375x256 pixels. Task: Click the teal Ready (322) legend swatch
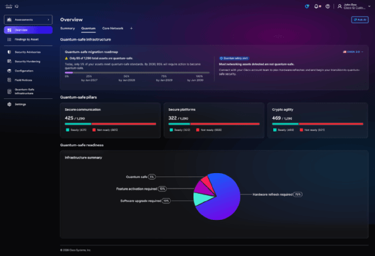click(x=171, y=130)
